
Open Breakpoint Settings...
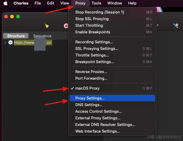(112, 62)
